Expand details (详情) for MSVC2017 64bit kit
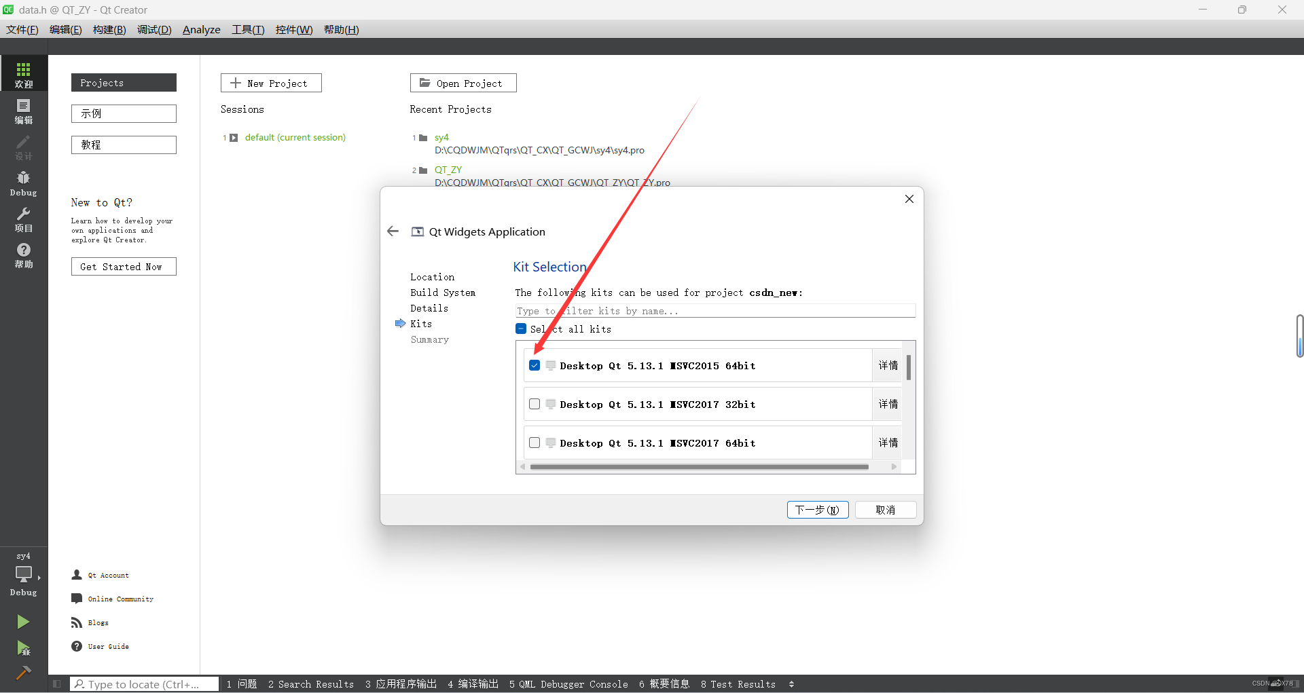 tap(888, 443)
